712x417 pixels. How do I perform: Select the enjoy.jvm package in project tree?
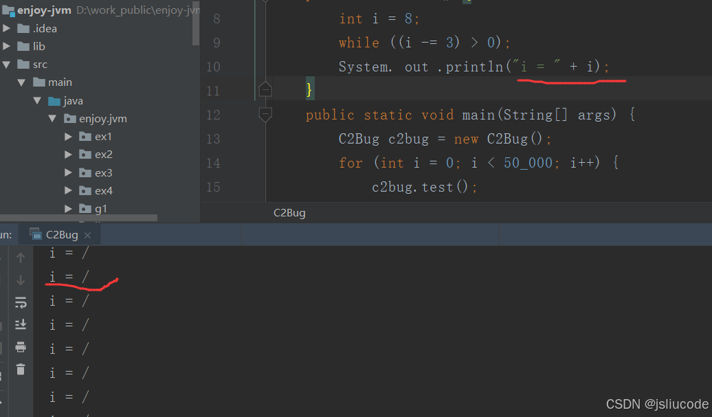(102, 119)
